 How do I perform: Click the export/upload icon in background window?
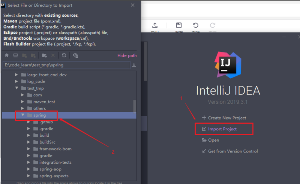click(x=155, y=25)
